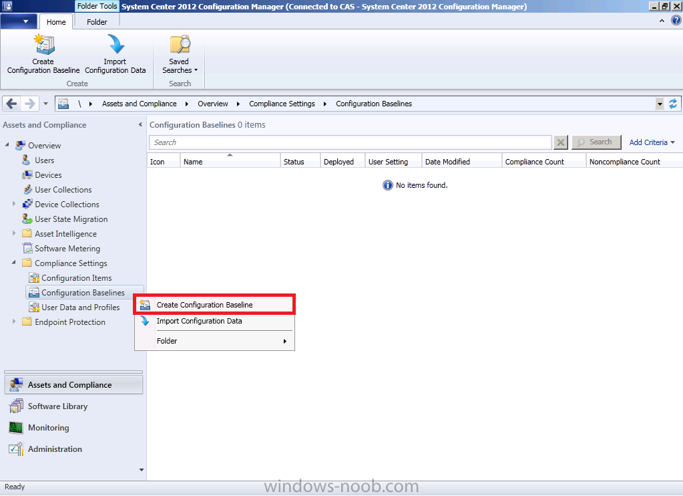683x496 pixels.
Task: Open Saved Searches ribbon icon
Action: point(180,45)
